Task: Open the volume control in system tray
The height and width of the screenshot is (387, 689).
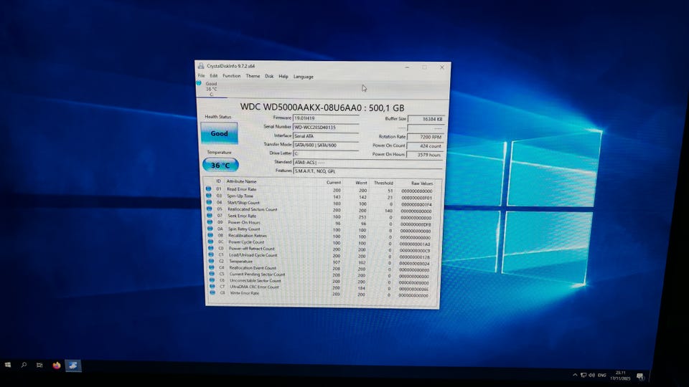Action: click(591, 375)
